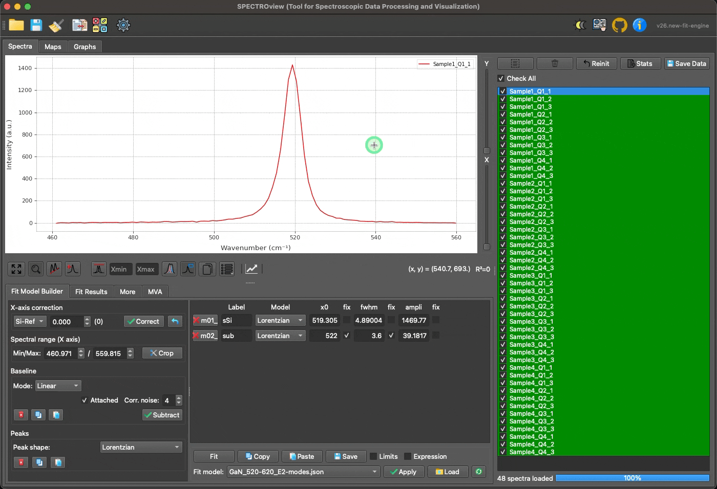Click the refresh icon next to Load
Screen dimensions: 717x489
[479, 472]
